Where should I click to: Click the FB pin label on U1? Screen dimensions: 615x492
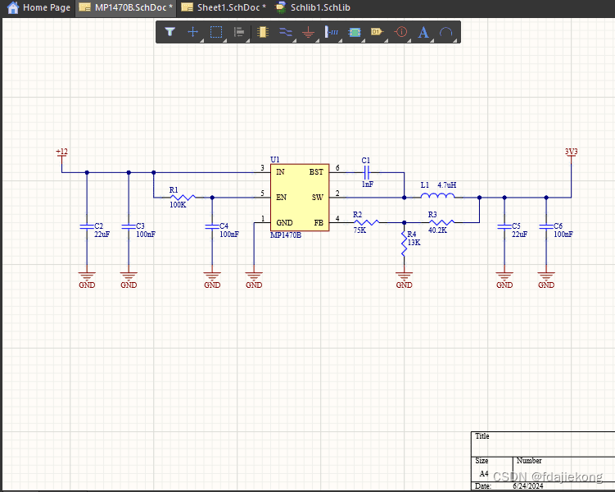[x=319, y=223]
